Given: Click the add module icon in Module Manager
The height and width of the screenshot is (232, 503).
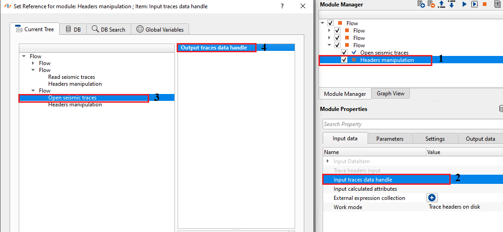Looking at the screenshot, I should tap(421, 4).
